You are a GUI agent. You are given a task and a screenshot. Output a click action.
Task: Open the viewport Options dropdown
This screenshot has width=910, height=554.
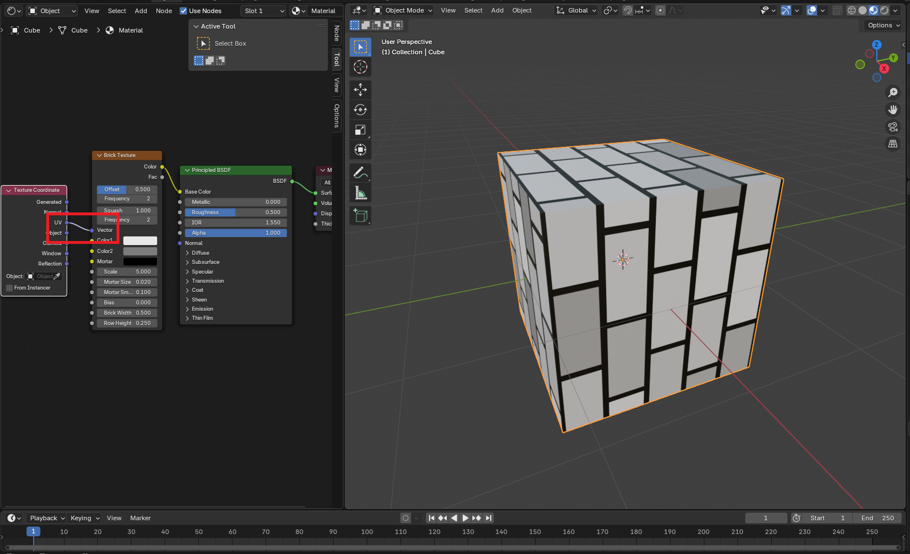(884, 25)
